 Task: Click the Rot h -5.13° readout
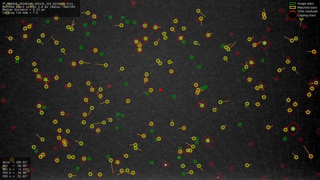15,169
